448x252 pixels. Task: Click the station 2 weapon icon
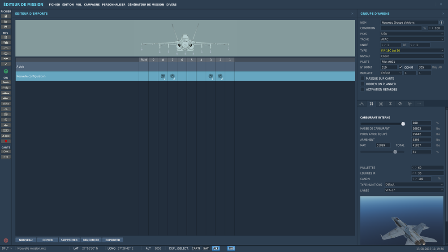pyautogui.click(x=220, y=76)
